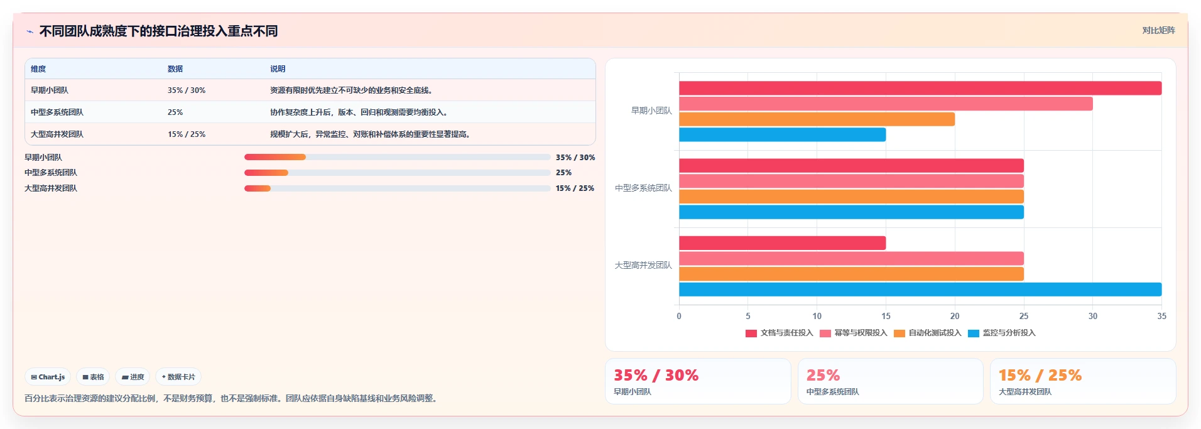
Task: Click the 中型多系统团队 progress bar
Action: [397, 173]
